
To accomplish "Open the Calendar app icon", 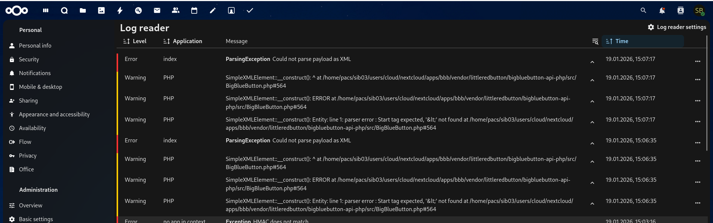I will tap(194, 11).
